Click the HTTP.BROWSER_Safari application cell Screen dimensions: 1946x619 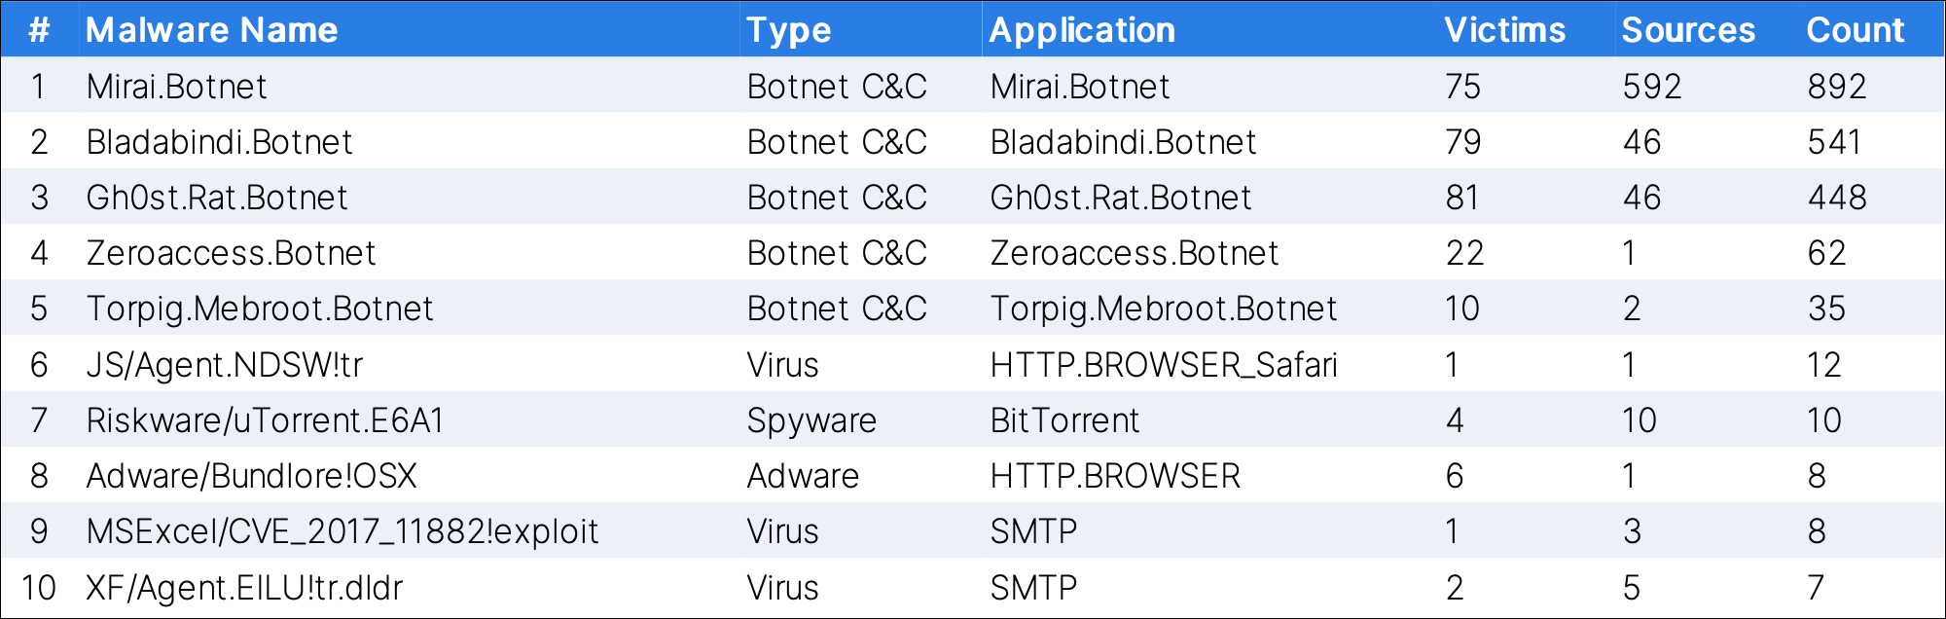tap(1164, 365)
